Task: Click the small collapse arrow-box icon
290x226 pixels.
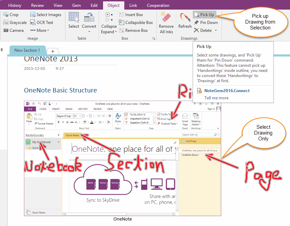Action: point(108,20)
